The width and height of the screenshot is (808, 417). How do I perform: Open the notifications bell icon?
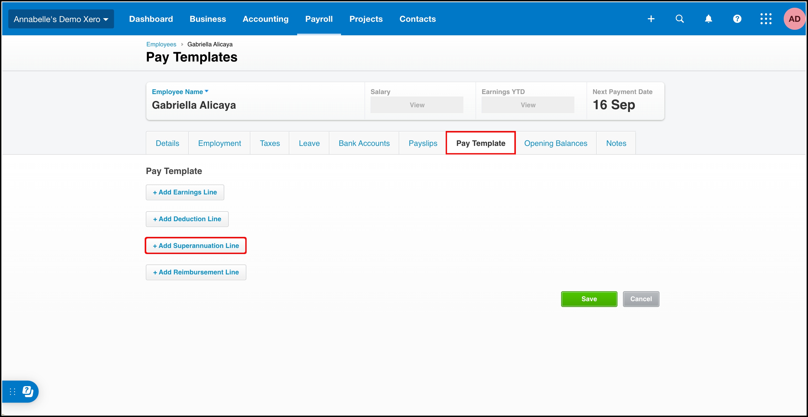[x=708, y=19]
